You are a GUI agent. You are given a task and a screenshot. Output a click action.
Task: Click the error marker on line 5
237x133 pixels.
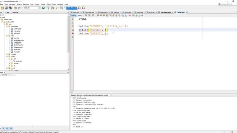73,33
